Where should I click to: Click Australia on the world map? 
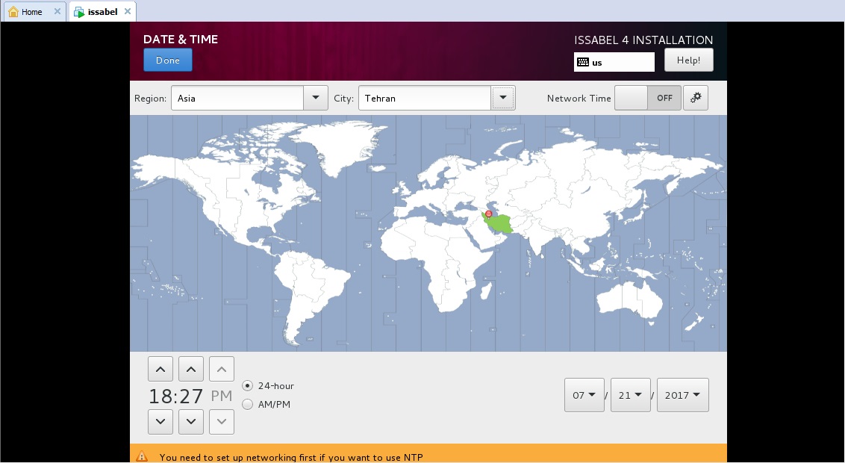631,299
